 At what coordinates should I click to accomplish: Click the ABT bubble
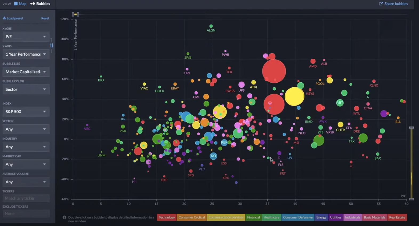[x=340, y=103]
